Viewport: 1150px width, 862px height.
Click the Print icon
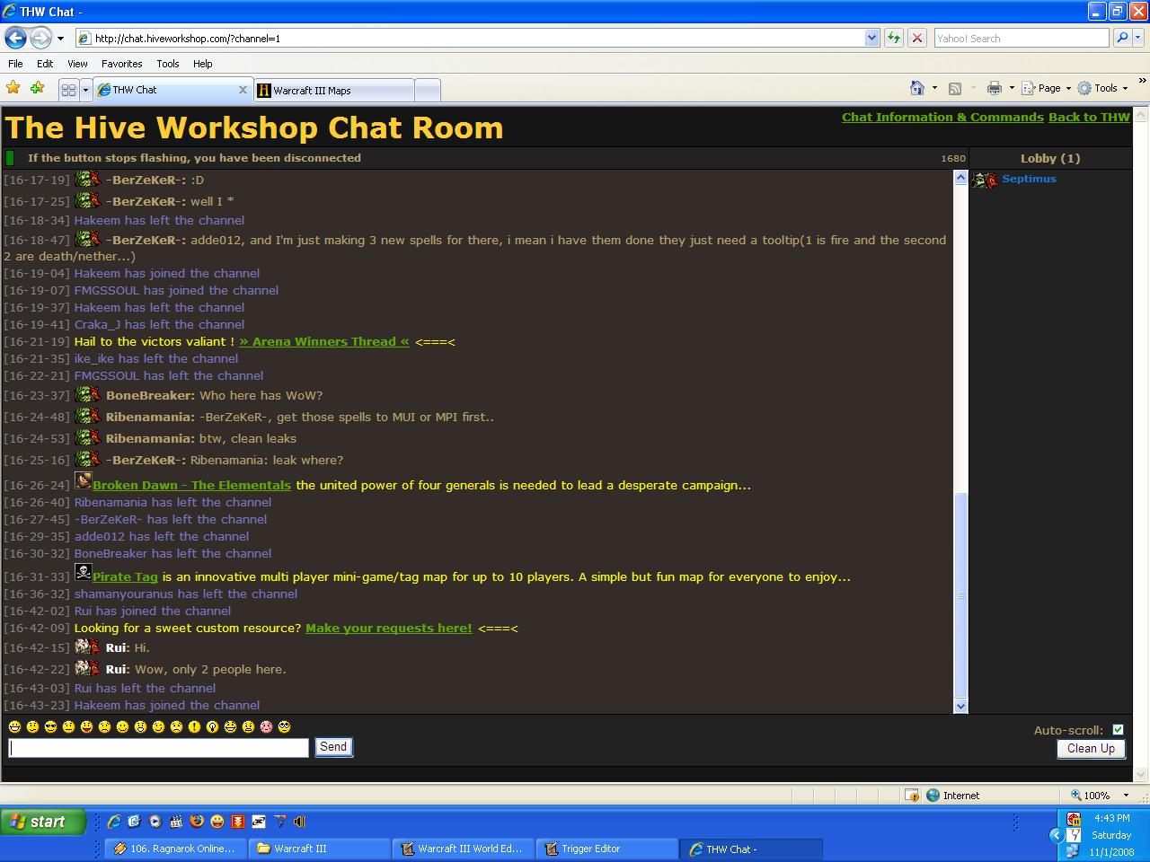[994, 88]
